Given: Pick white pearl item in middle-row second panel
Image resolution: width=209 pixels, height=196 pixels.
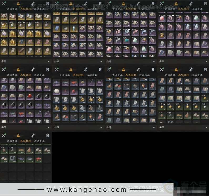Looking at the screenshot, I should pos(56,91).
